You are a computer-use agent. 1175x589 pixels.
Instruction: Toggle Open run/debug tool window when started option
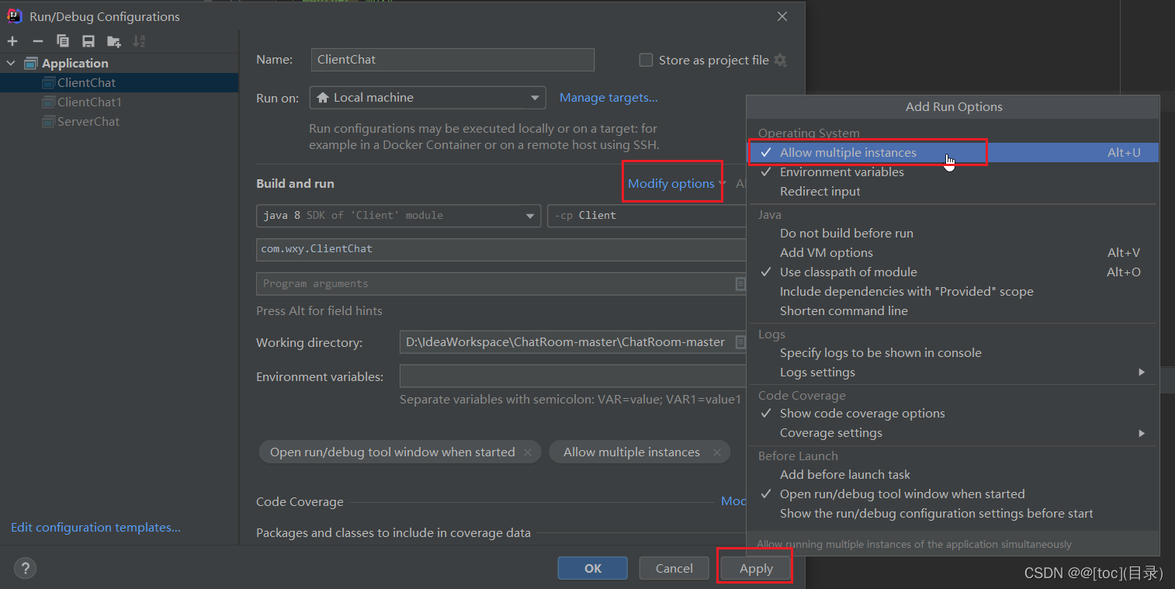coord(953,494)
